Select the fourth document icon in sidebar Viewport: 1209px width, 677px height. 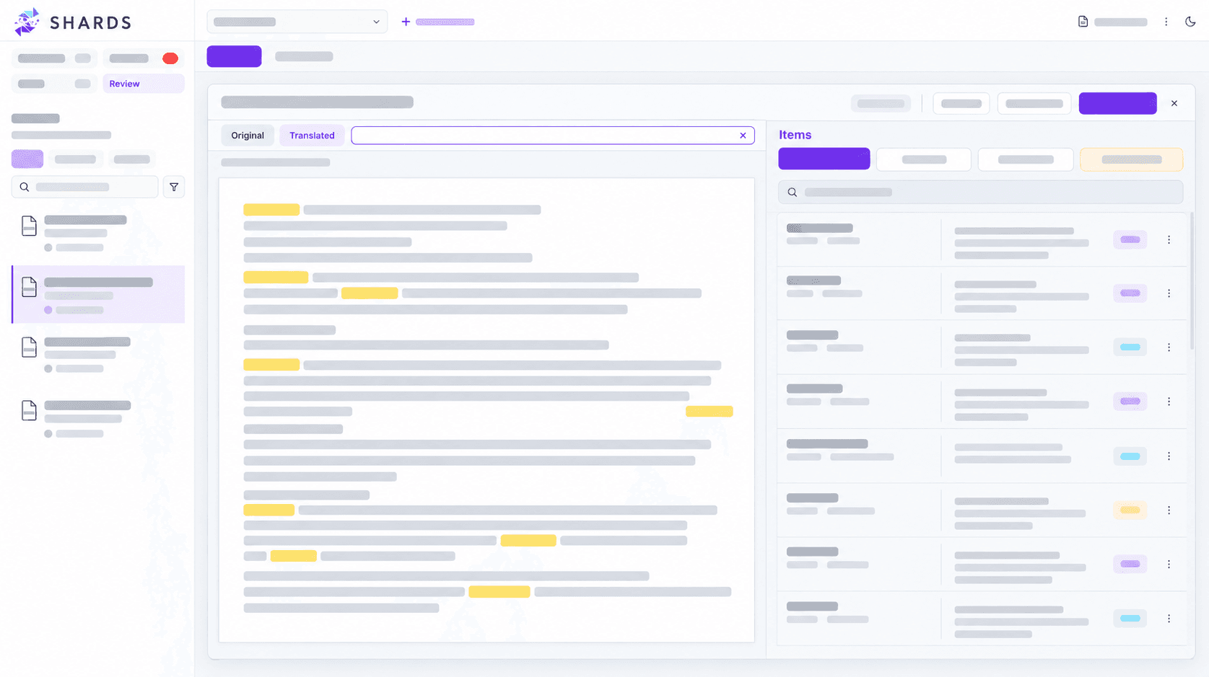click(29, 410)
